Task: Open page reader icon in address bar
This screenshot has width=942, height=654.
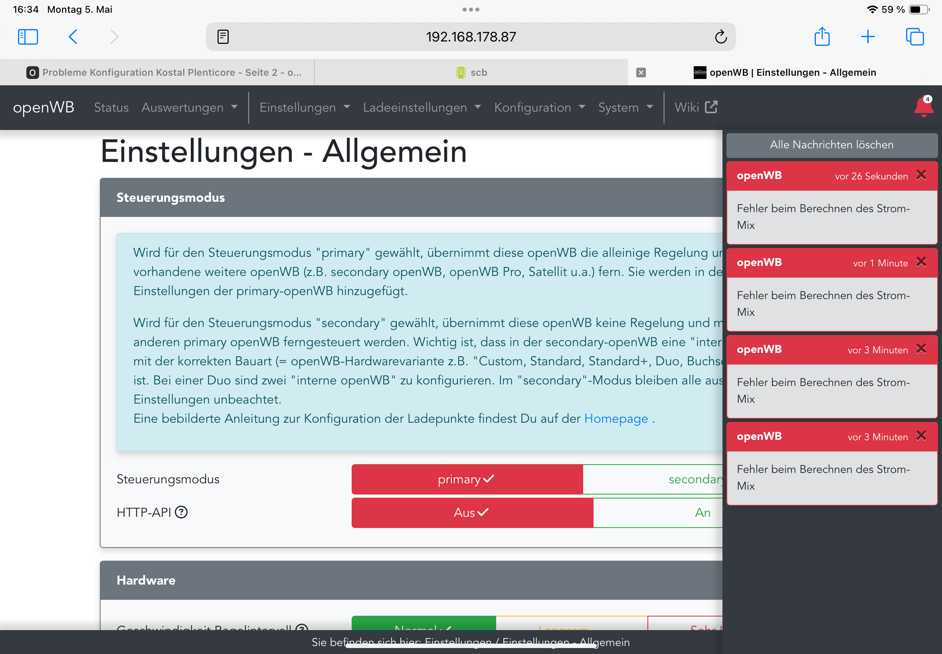Action: (223, 37)
